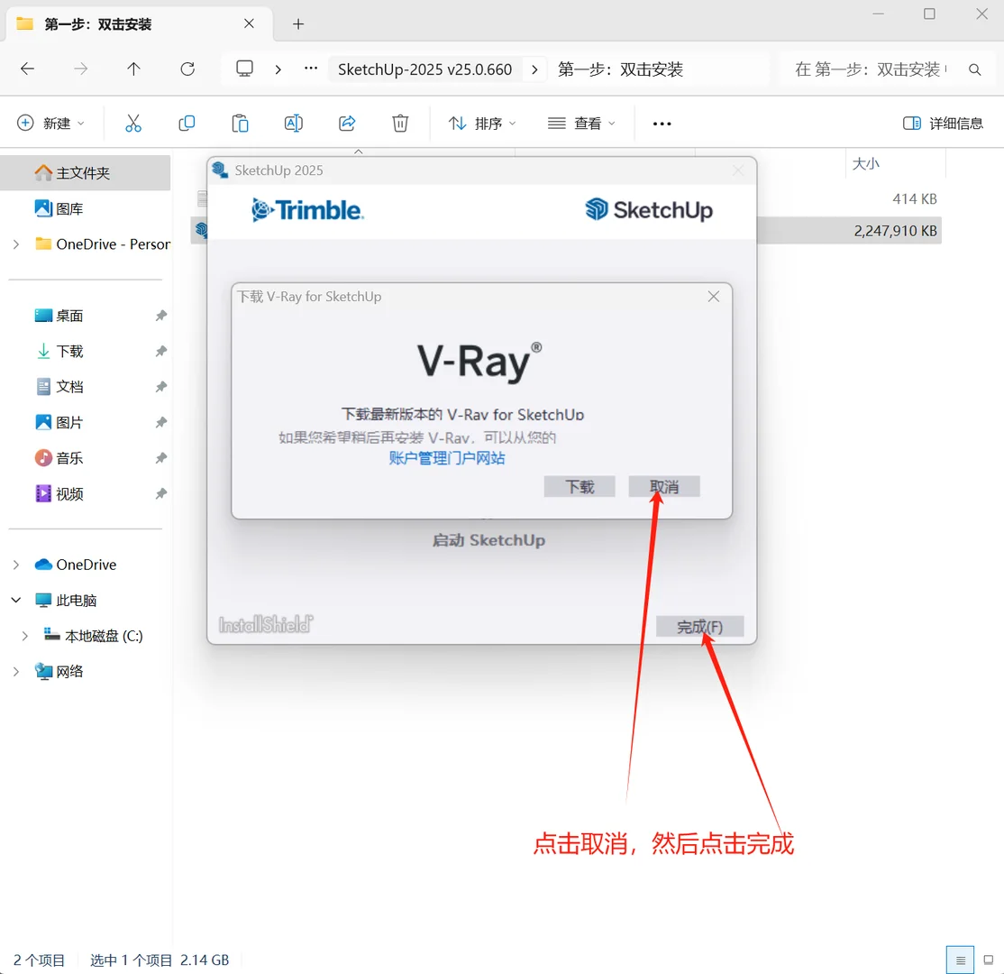The image size is (1004, 974).
Task: Close the V-Ray download dialog with X
Action: point(713,296)
